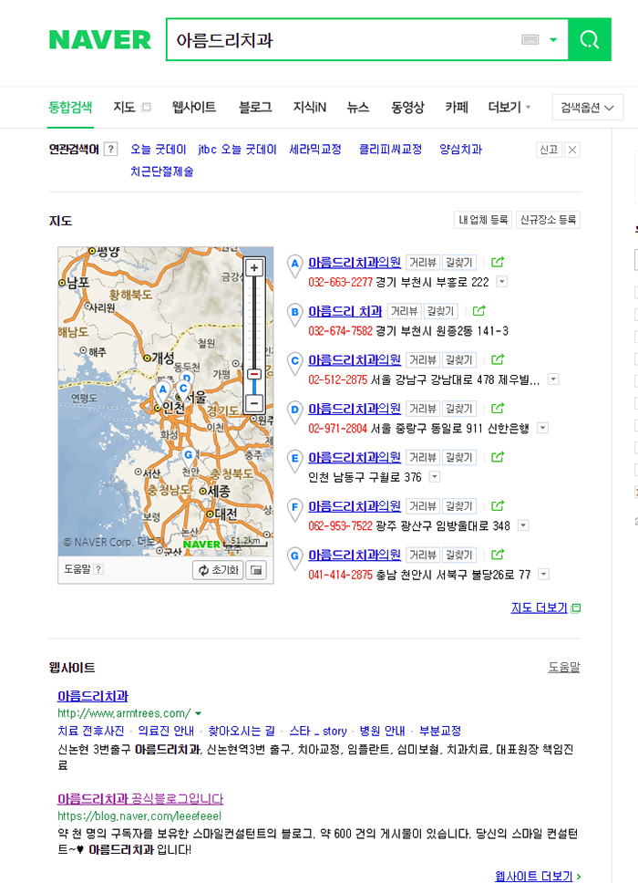The image size is (638, 883).
Task: Click share icon for result E
Action: coord(498,457)
